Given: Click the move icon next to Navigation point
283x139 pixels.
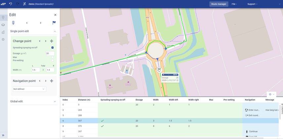Looking at the screenshot, I should click(x=52, y=81).
